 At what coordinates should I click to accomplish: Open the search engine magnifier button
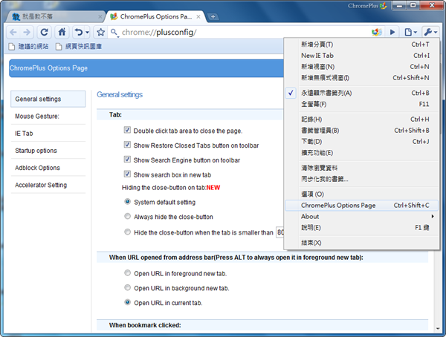[x=114, y=33]
